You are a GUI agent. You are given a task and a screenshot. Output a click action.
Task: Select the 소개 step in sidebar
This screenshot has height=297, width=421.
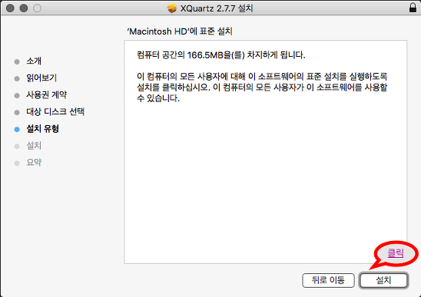click(34, 61)
